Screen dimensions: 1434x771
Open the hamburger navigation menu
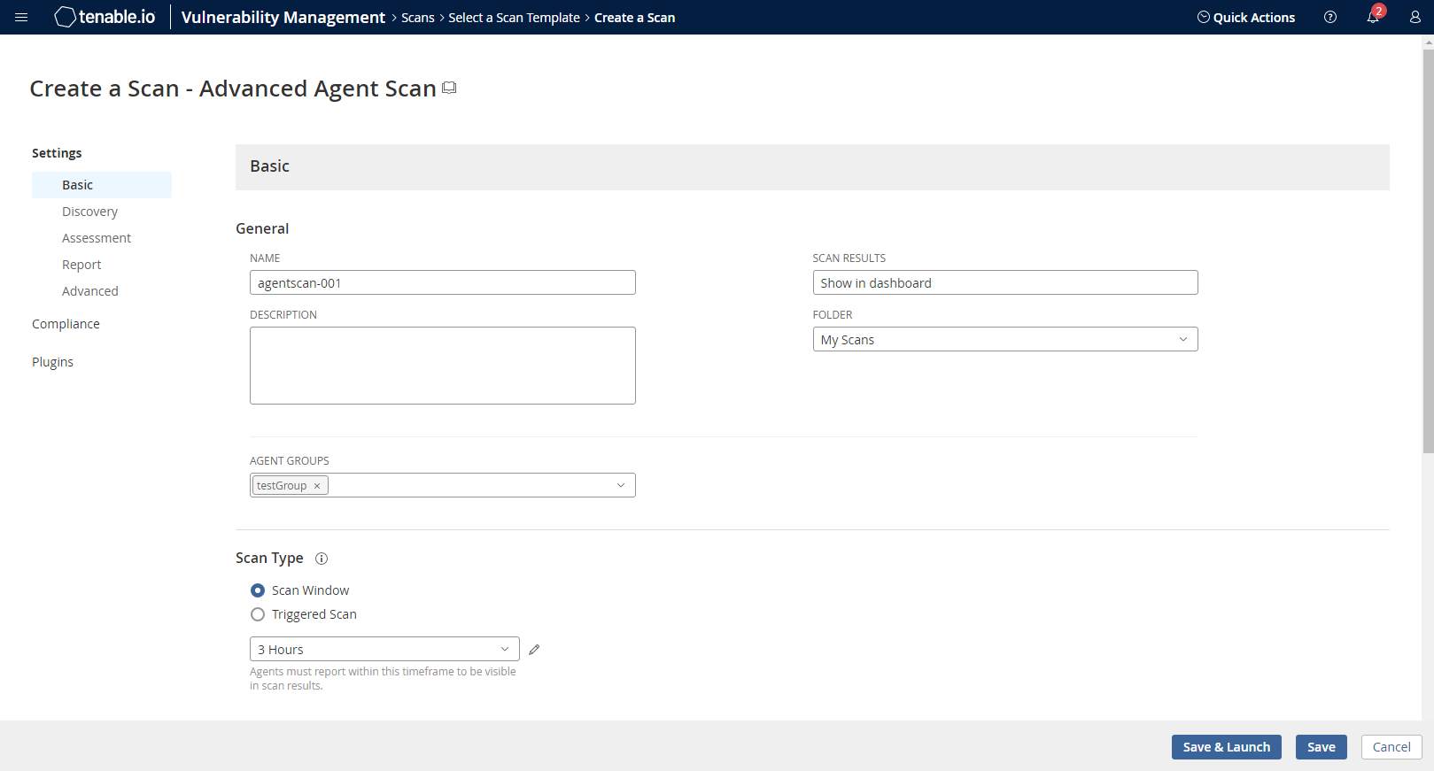[x=21, y=18]
